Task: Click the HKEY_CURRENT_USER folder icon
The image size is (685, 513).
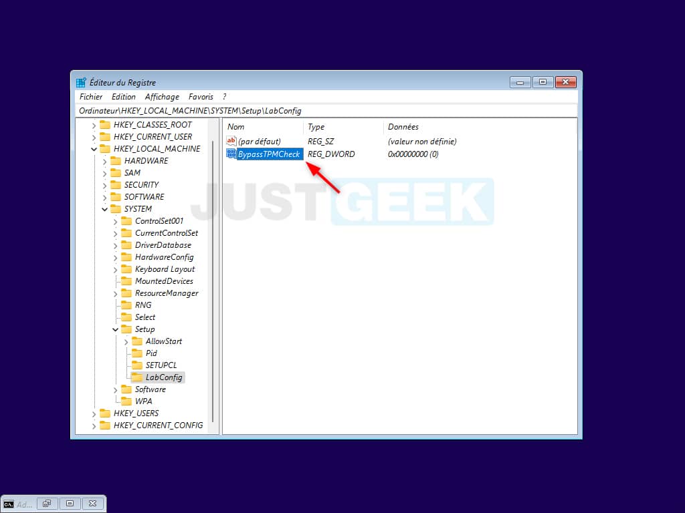Action: (105, 136)
